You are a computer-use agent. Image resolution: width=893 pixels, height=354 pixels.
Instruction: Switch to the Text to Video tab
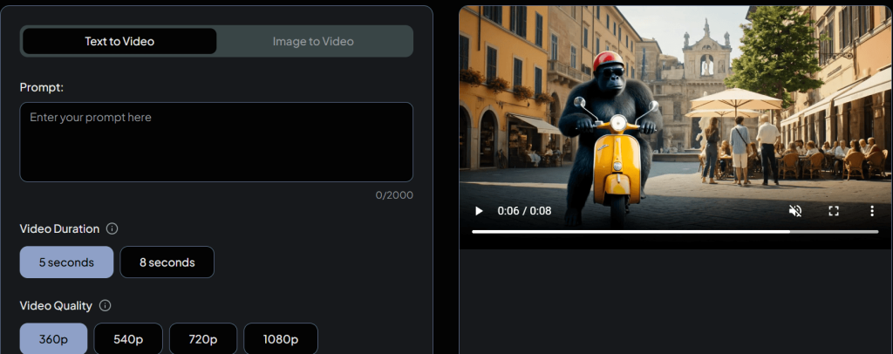(119, 41)
